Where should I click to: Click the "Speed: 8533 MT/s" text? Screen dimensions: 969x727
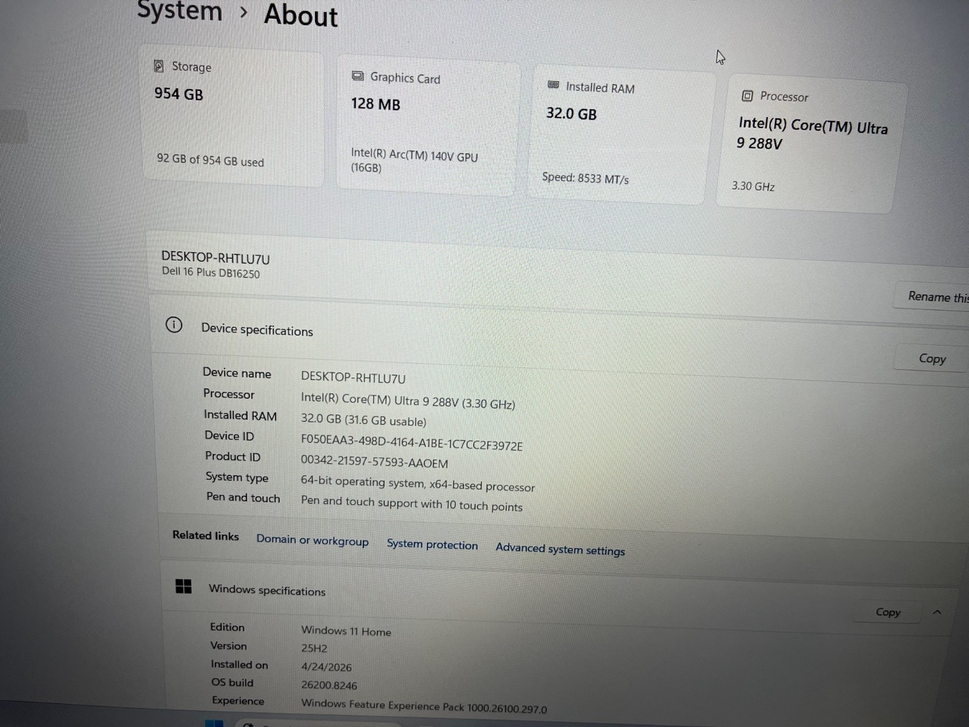pos(585,178)
